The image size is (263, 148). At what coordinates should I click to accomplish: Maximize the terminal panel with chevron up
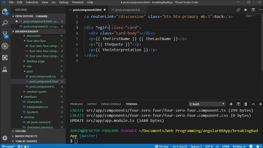click(253, 104)
